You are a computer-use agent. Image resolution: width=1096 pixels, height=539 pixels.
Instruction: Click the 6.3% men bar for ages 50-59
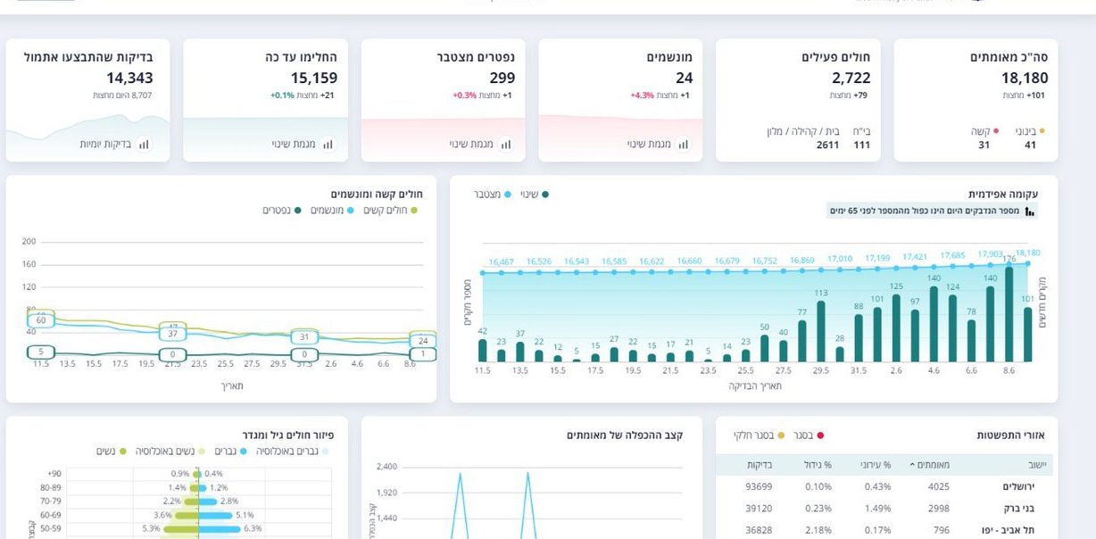pyautogui.click(x=219, y=529)
